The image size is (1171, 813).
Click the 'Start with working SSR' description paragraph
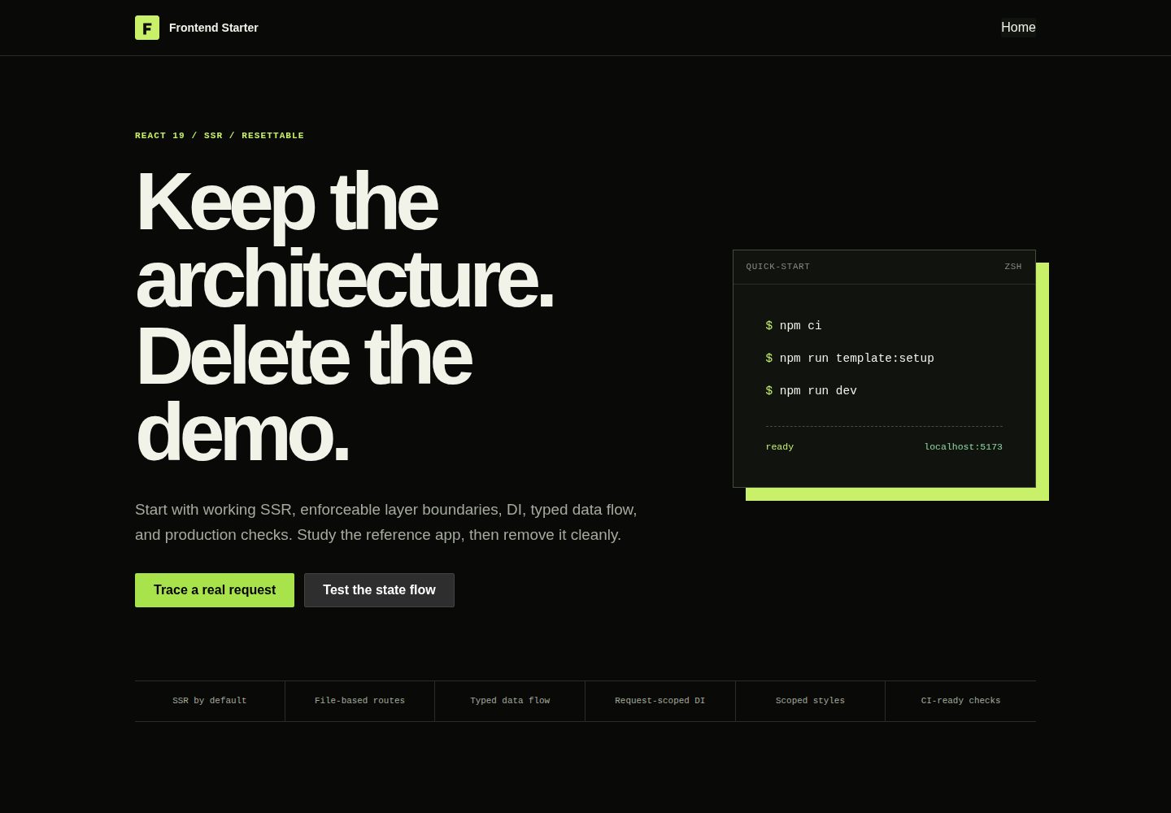point(386,522)
